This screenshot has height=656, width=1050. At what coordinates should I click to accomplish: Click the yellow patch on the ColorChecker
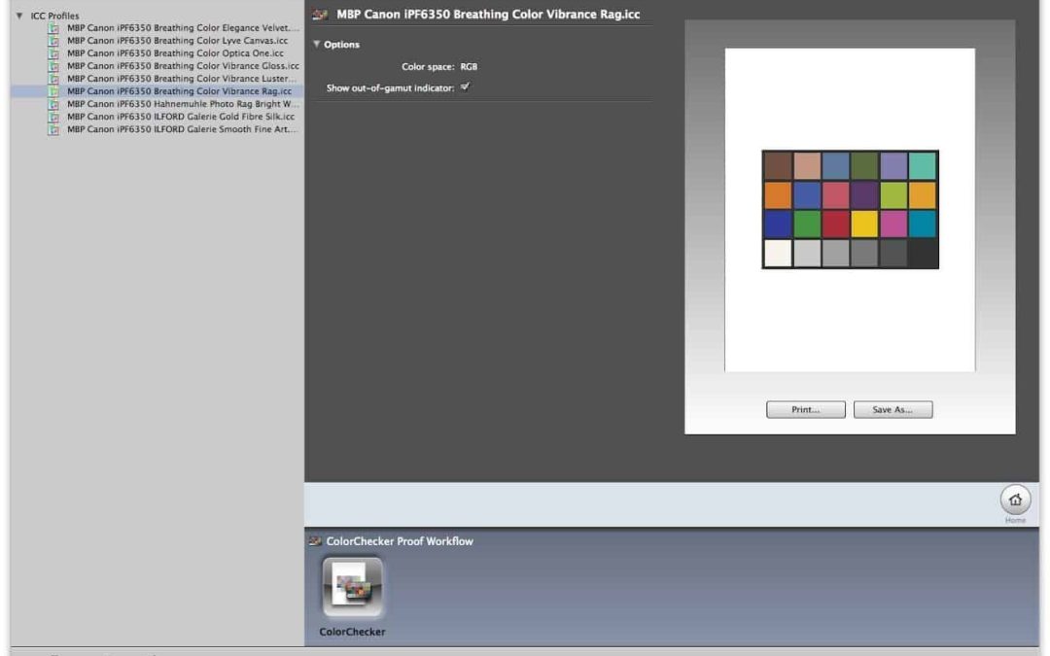coord(864,224)
